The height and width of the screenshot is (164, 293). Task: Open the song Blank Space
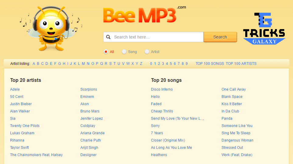coord(232,97)
